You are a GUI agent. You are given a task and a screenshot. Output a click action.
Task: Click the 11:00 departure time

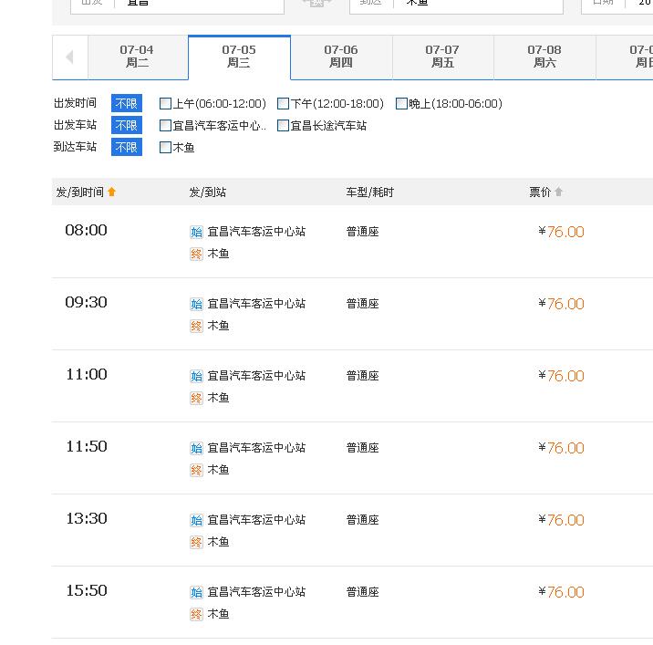coord(87,375)
